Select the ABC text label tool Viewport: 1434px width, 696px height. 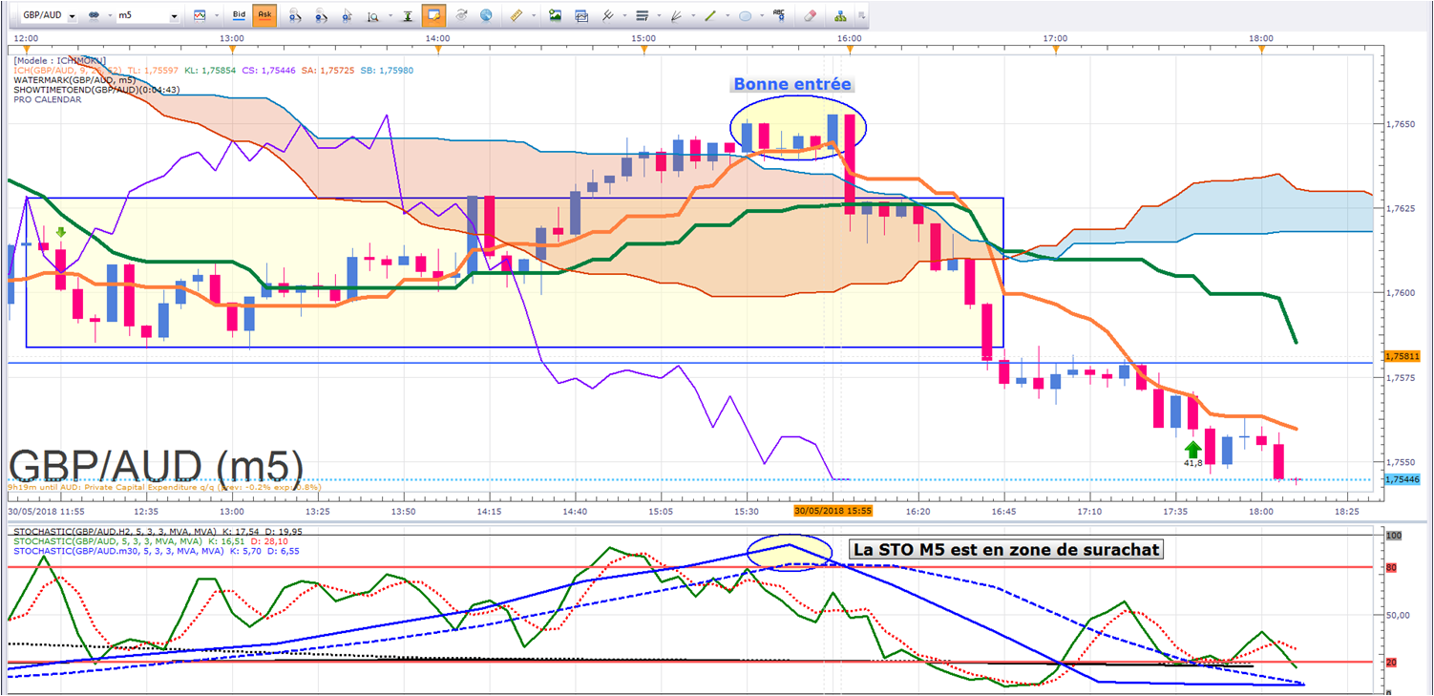click(780, 16)
